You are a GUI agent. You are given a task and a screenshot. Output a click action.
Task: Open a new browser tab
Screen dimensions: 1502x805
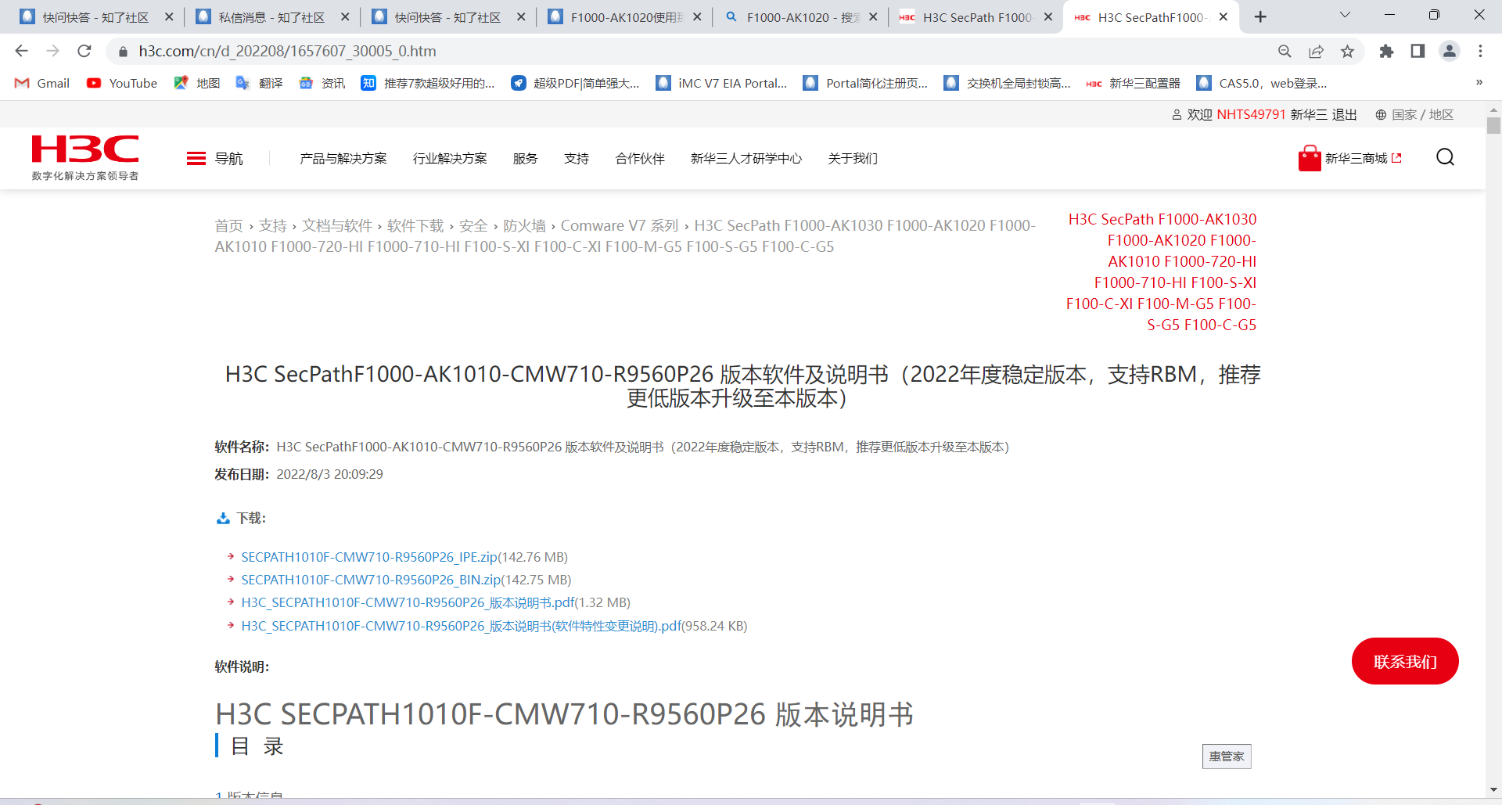tap(1260, 17)
